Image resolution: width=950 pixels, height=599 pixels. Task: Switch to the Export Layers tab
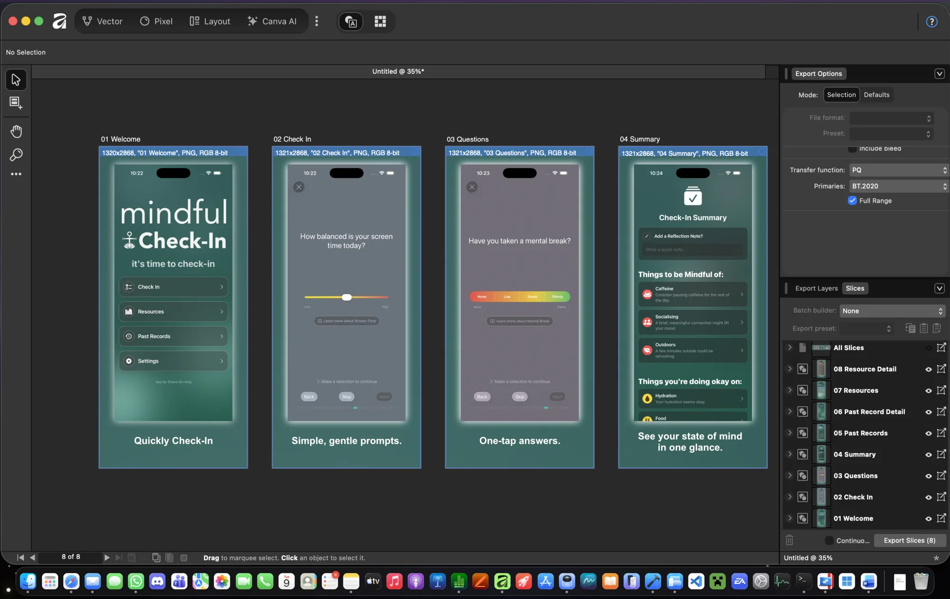[x=817, y=288]
